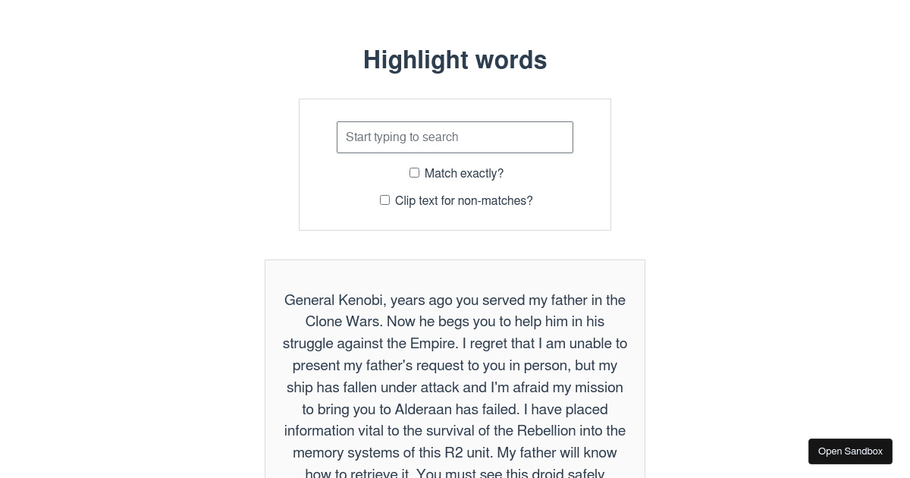Click the Start typing to search field
The image size is (910, 478).
455,137
